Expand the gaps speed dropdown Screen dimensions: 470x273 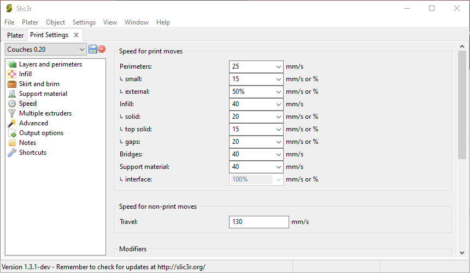(279, 142)
